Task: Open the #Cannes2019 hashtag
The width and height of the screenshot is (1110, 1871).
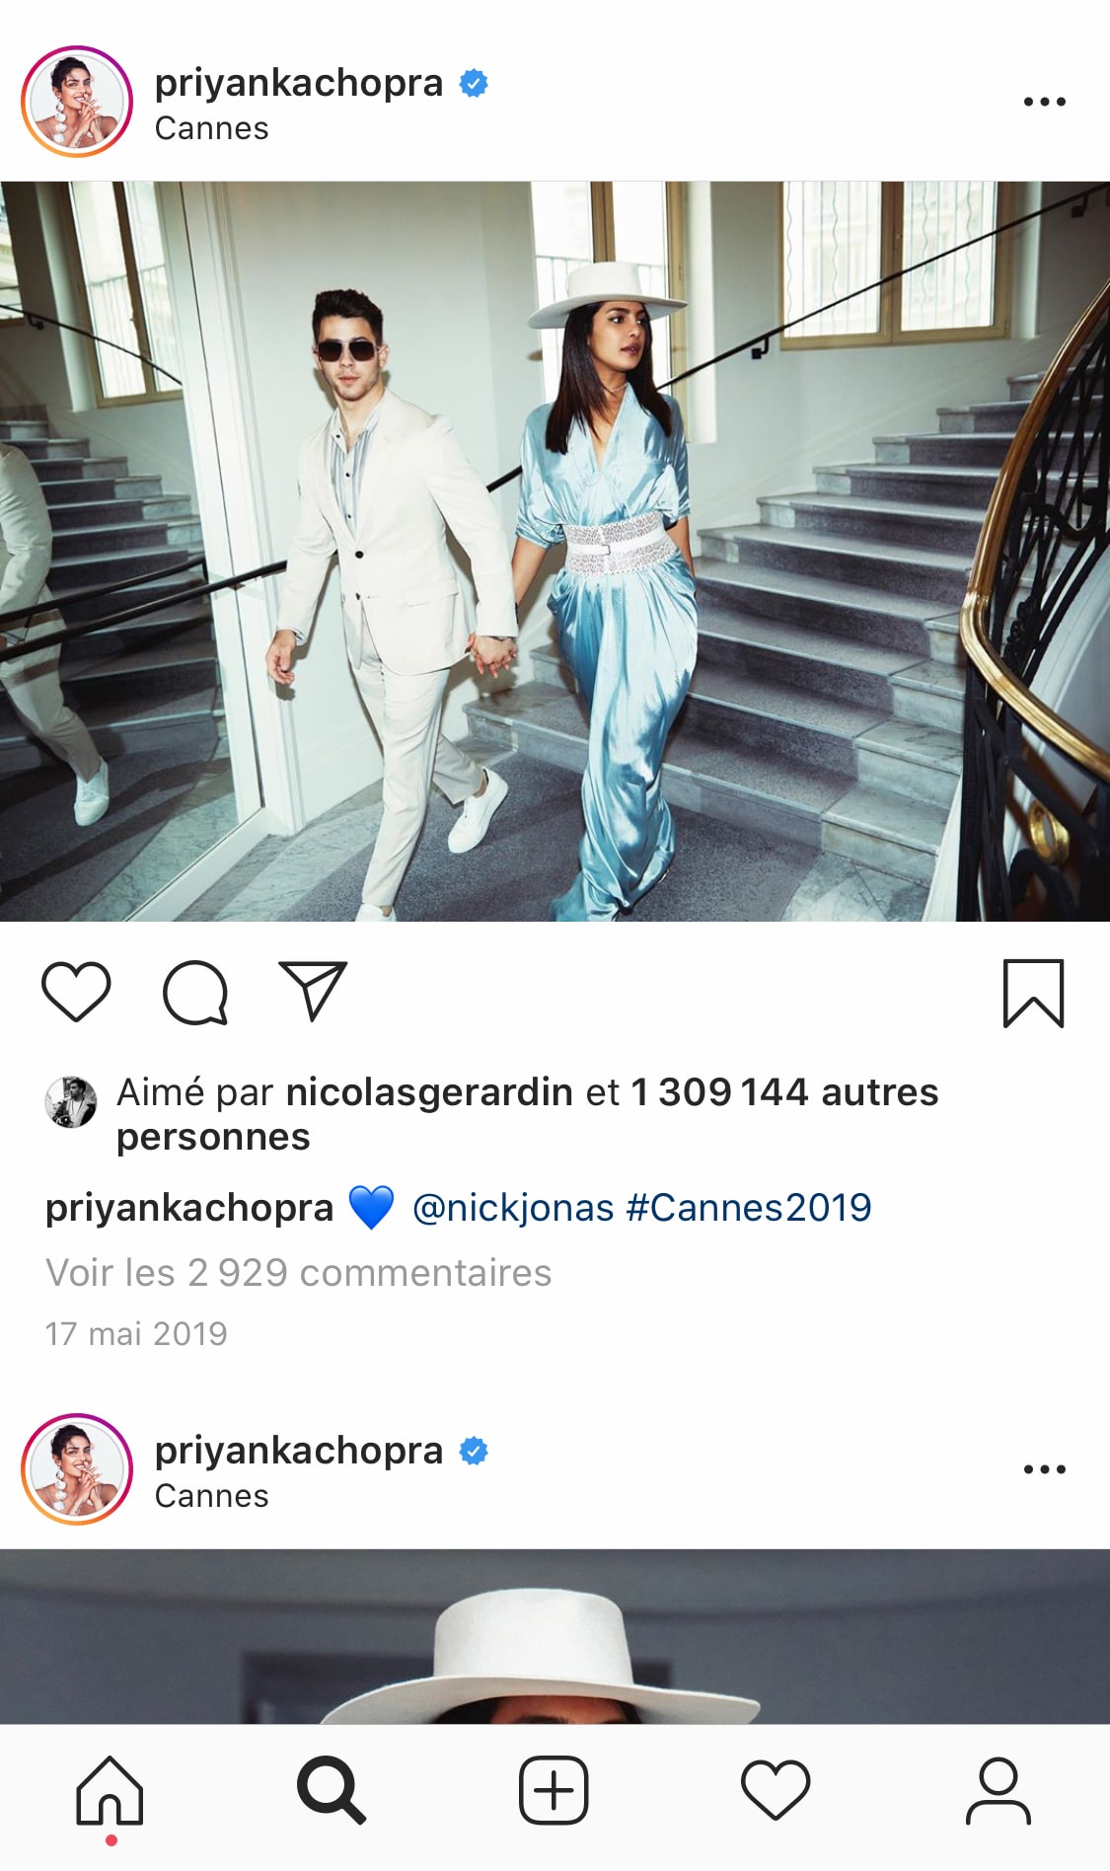Action: 750,1208
